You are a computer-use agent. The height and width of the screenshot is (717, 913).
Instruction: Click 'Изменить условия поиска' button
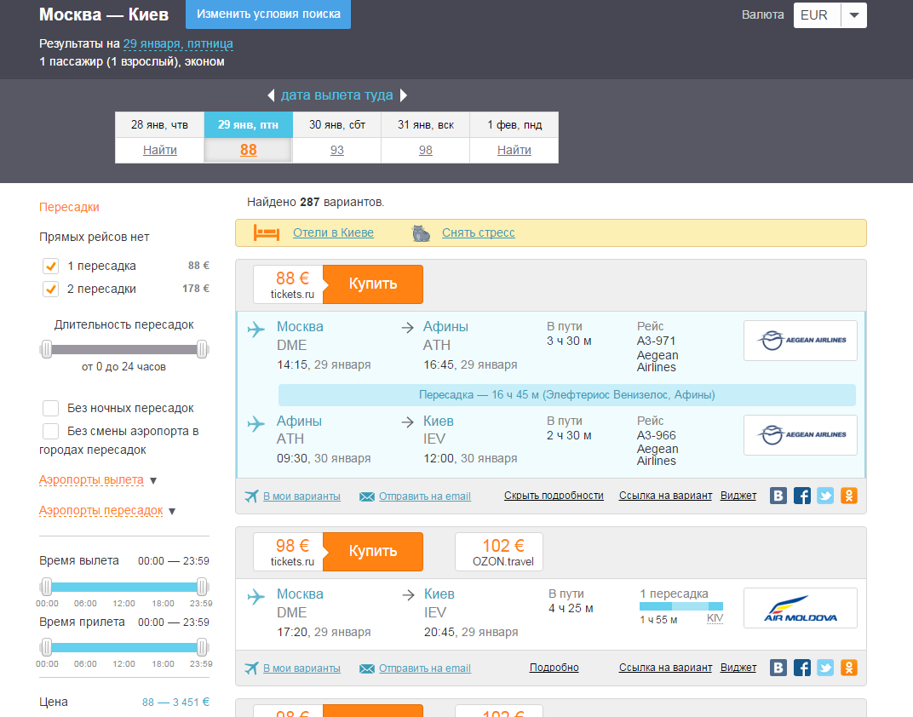point(268,14)
